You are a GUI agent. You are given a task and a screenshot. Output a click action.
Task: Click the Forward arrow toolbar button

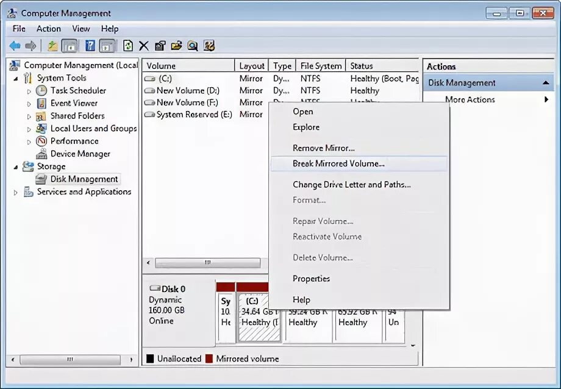point(30,46)
